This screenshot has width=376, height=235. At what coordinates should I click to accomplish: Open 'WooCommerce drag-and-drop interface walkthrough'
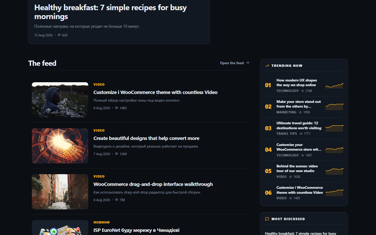(153, 184)
